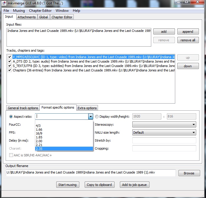Viewport: 206px width, 198px height.
Task: Choose 16/9 from aspect ratio list
Action: click(64, 133)
